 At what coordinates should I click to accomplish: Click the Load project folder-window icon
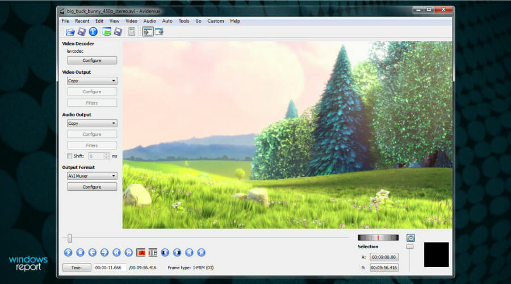tap(107, 32)
